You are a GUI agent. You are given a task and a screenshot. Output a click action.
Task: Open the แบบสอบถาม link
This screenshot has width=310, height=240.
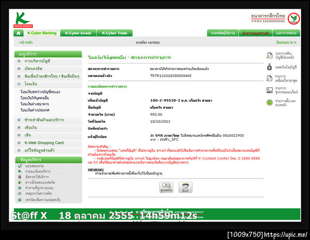35,166
